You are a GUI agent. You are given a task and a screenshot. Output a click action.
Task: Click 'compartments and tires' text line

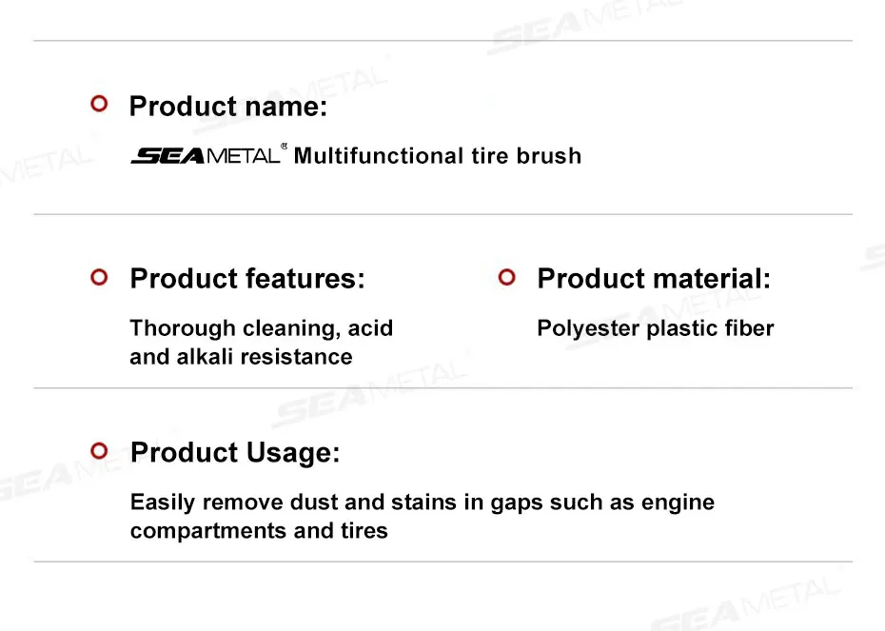(x=259, y=531)
